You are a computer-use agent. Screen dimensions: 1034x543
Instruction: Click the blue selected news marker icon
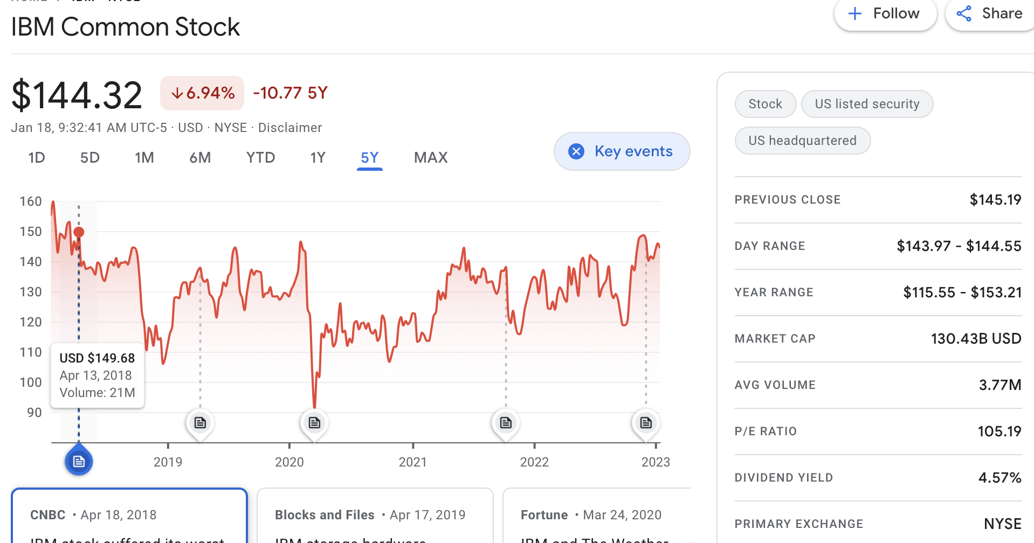(79, 462)
